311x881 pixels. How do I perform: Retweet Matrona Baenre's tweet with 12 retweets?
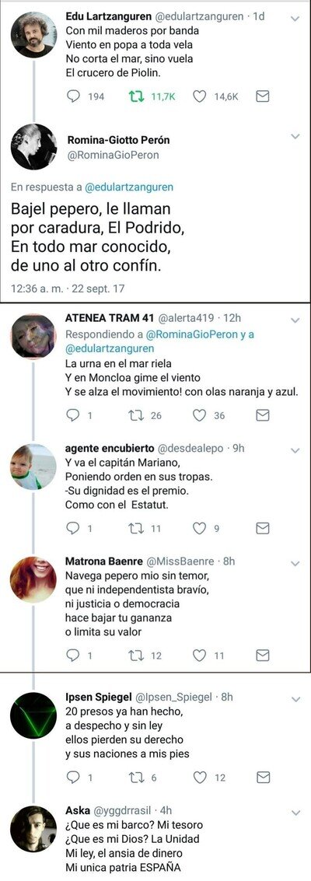click(x=136, y=656)
